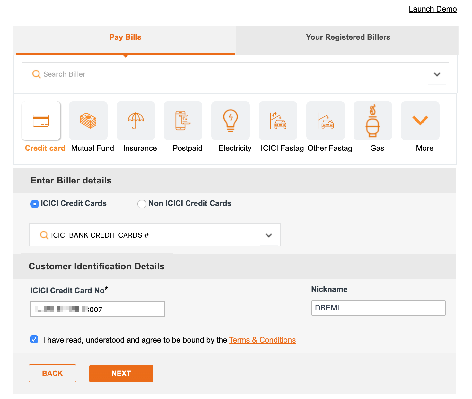Select the Postpaid mobile bill icon
This screenshot has height=399, width=472.
point(183,121)
